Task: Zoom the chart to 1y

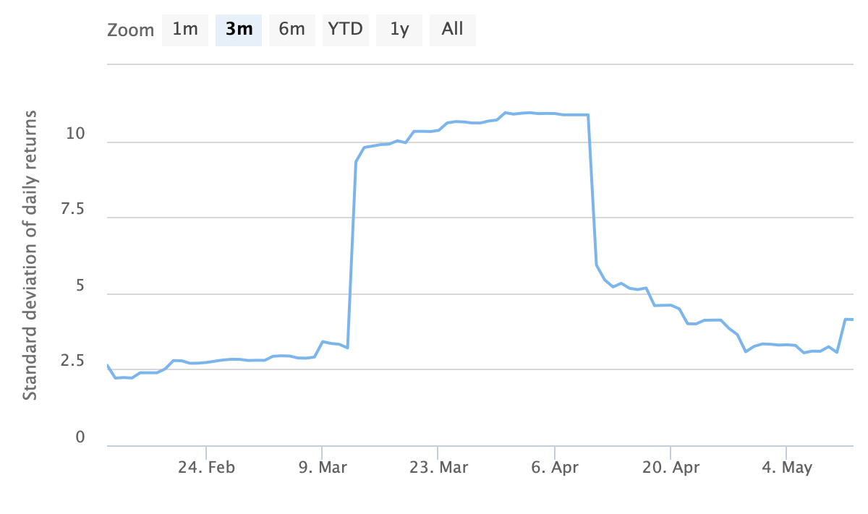Action: click(399, 30)
